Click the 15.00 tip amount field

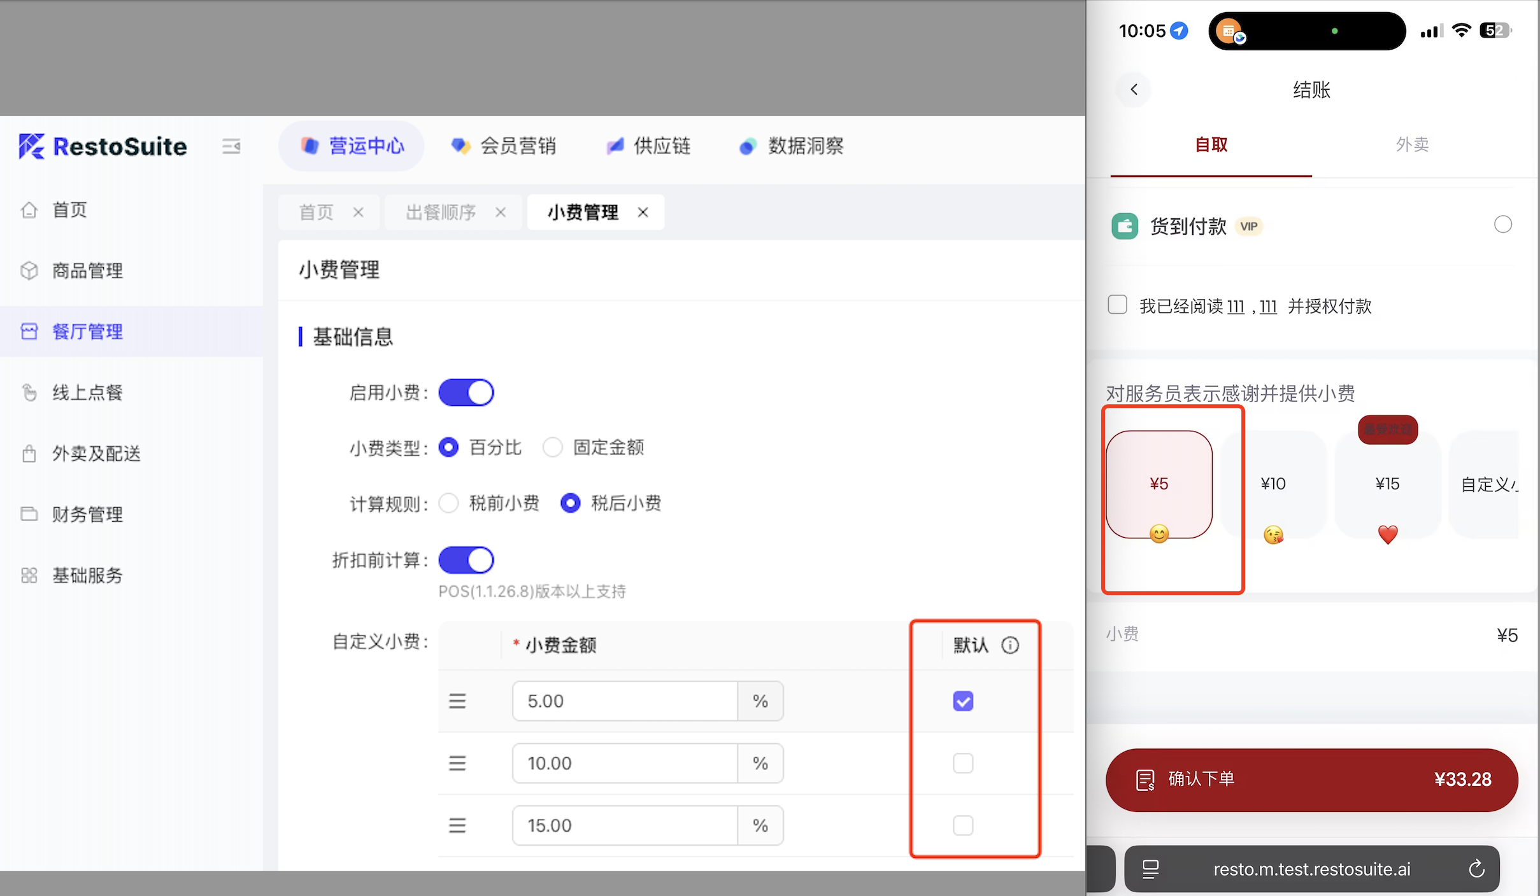click(x=624, y=826)
